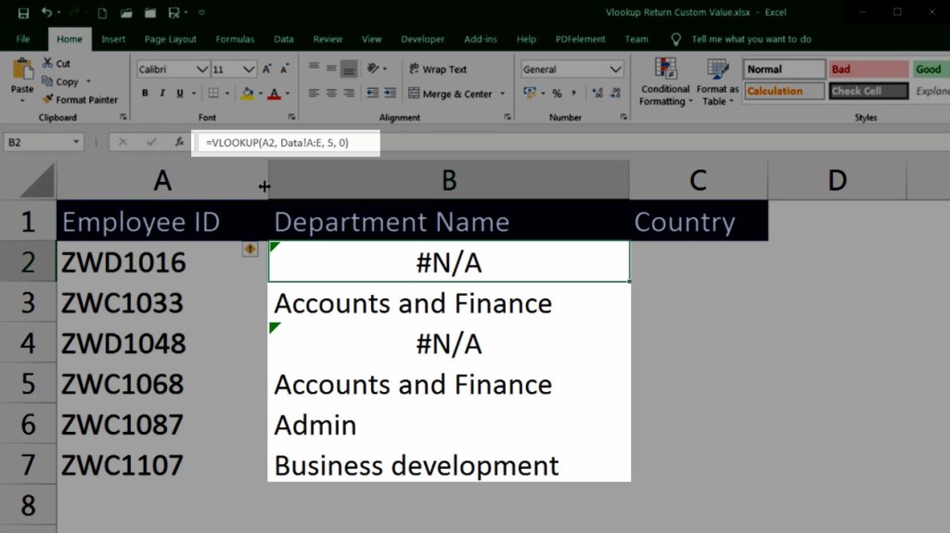Viewport: 950px width, 533px height.
Task: Switch to the Formulas ribbon tab
Action: click(235, 40)
